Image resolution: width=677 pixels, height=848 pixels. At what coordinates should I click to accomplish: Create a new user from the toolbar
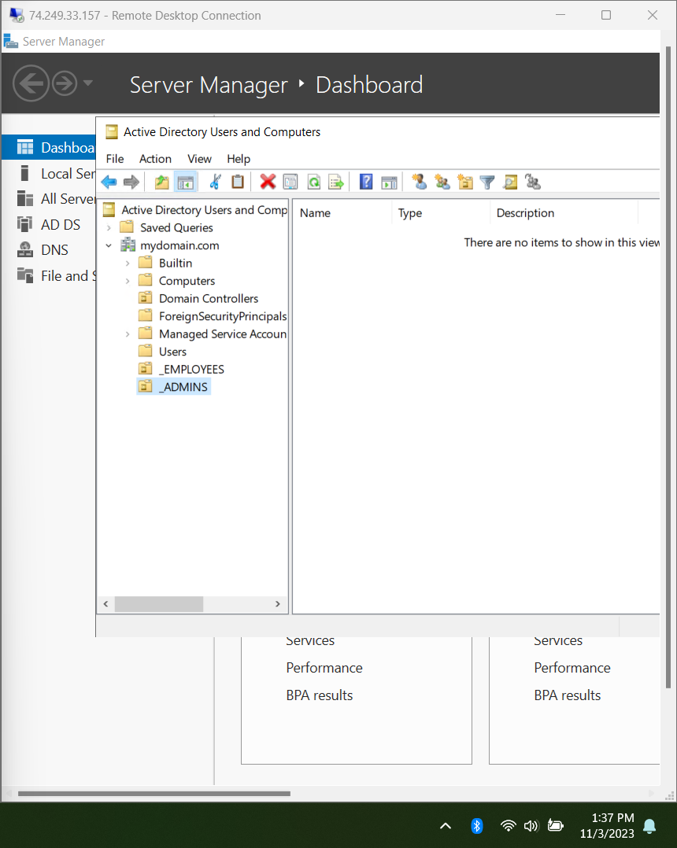(x=418, y=182)
